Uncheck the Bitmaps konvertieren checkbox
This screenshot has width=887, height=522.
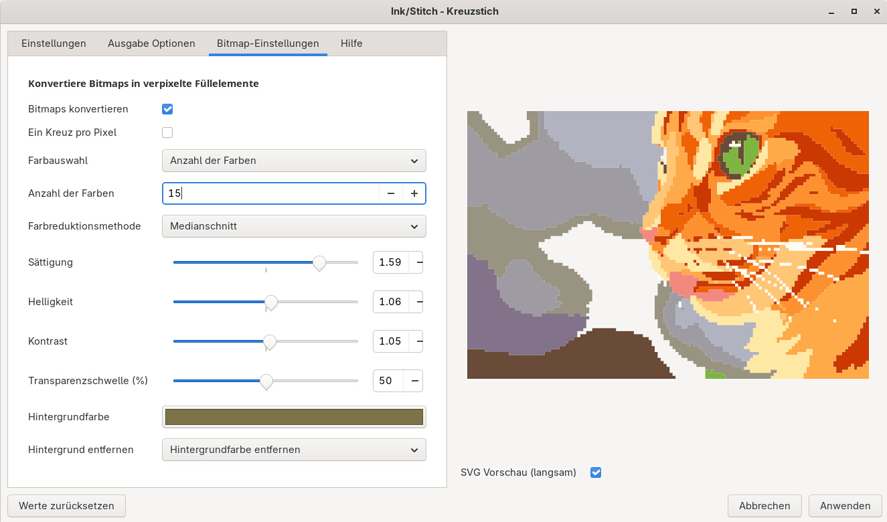coord(167,109)
